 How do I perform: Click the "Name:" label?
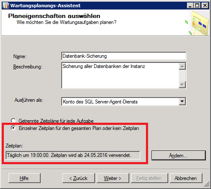[20, 56]
